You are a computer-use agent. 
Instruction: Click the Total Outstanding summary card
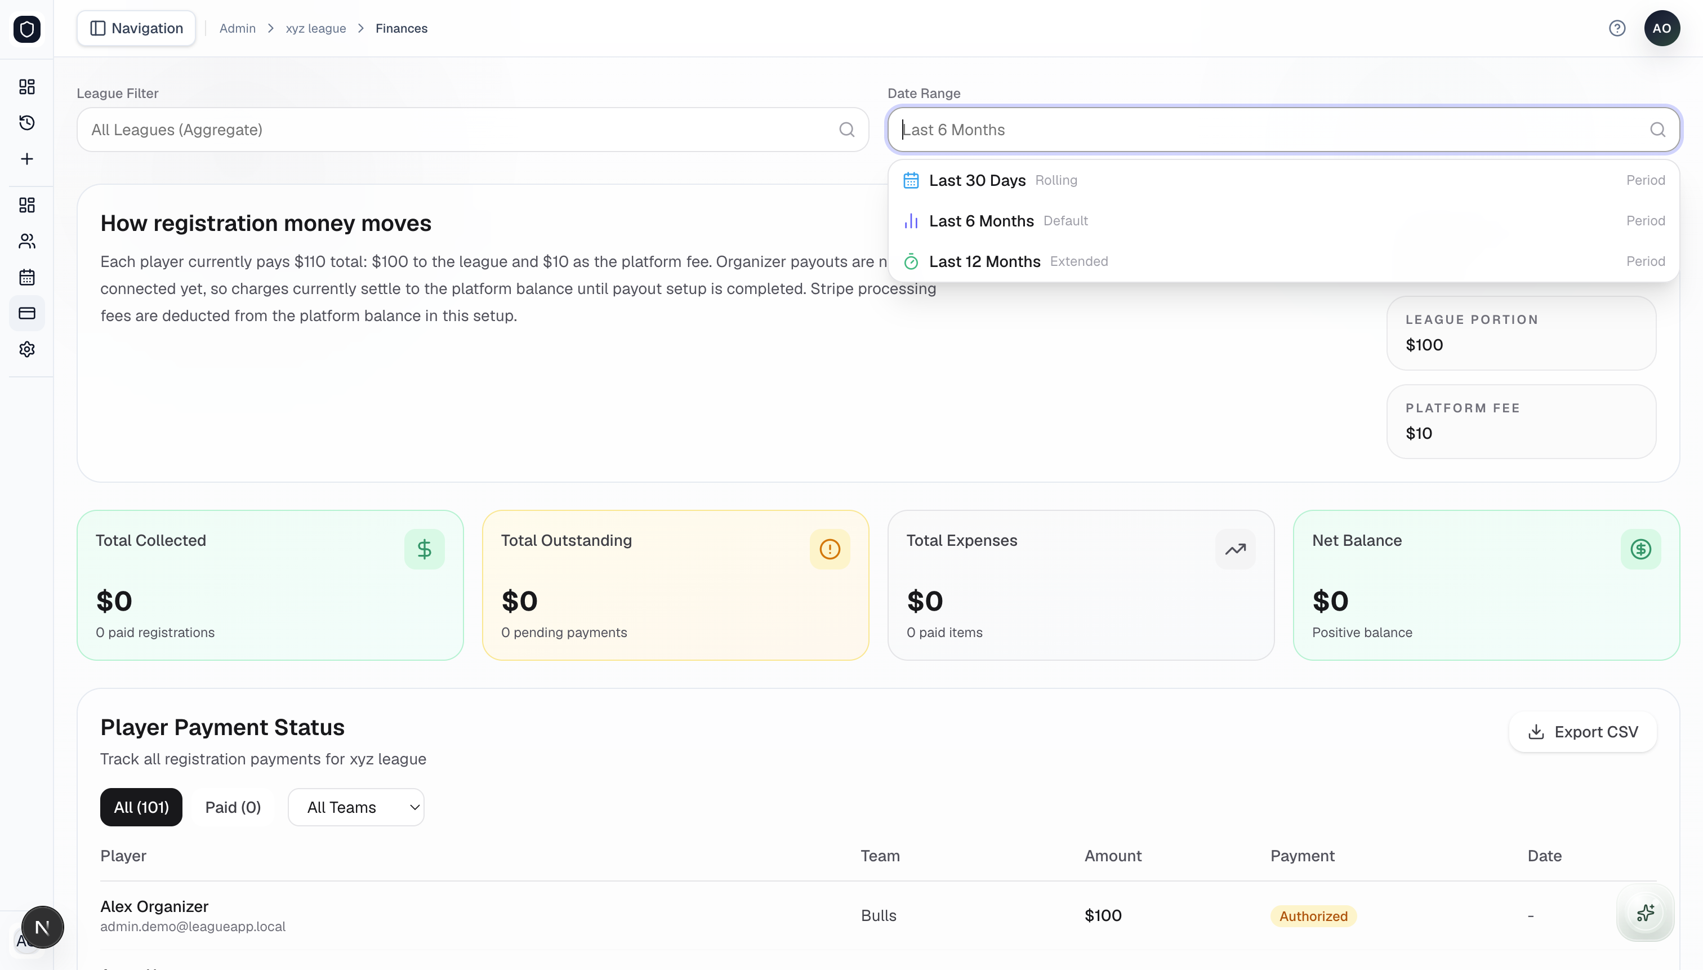pos(675,585)
